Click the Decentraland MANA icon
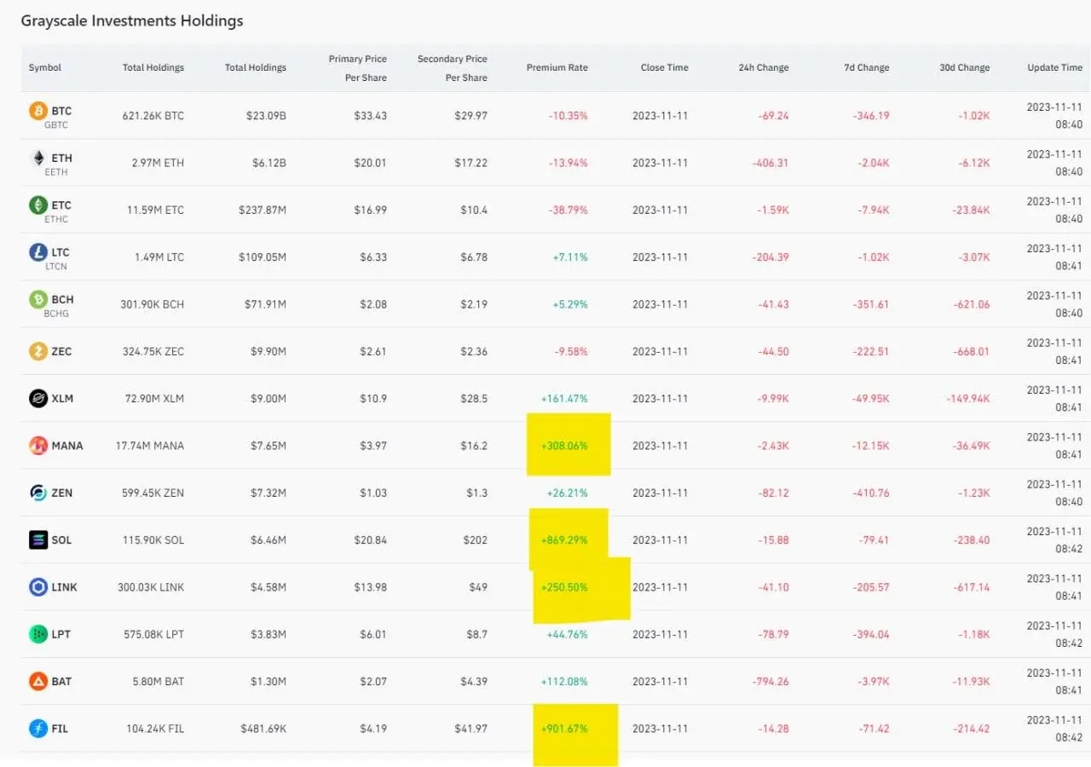Image resolution: width=1091 pixels, height=767 pixels. [x=38, y=446]
